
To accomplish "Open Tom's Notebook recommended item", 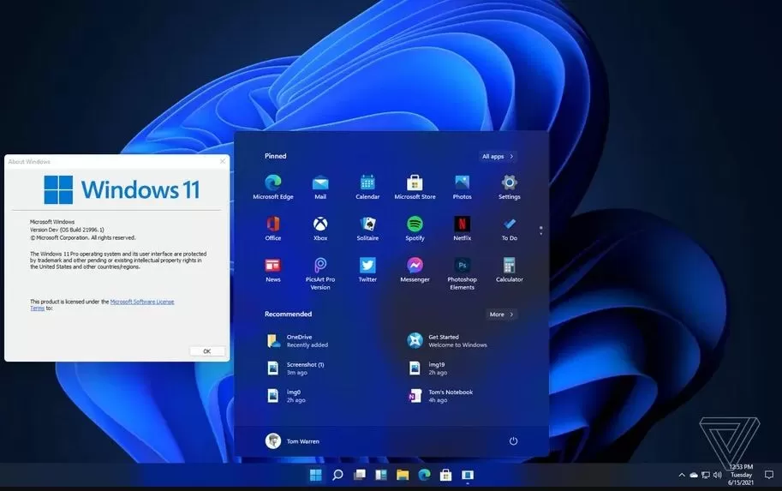I will point(450,395).
